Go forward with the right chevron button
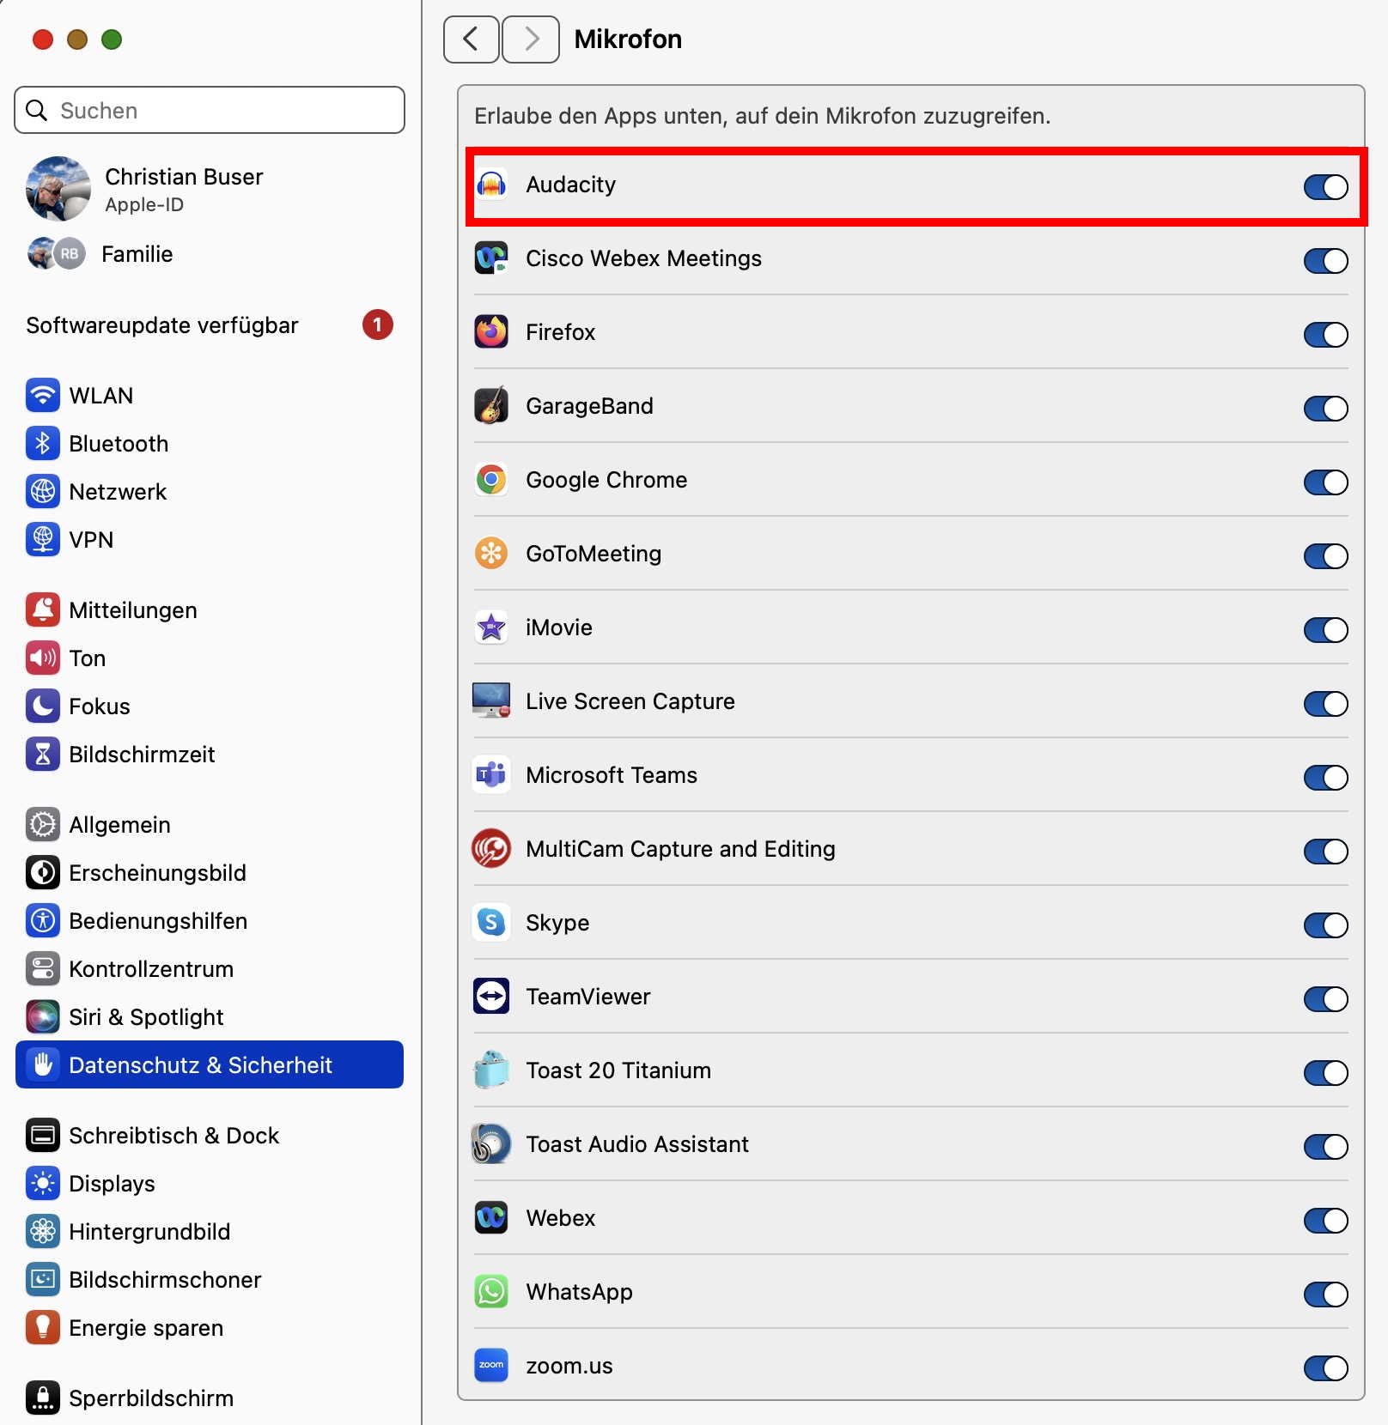The width and height of the screenshot is (1388, 1425). pyautogui.click(x=531, y=39)
